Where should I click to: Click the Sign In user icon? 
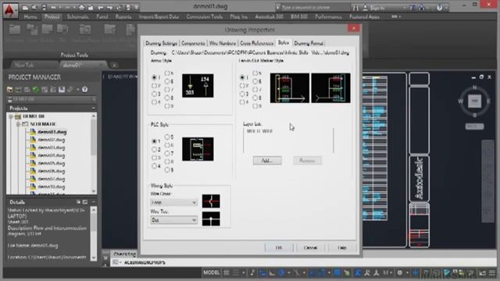[x=366, y=7]
